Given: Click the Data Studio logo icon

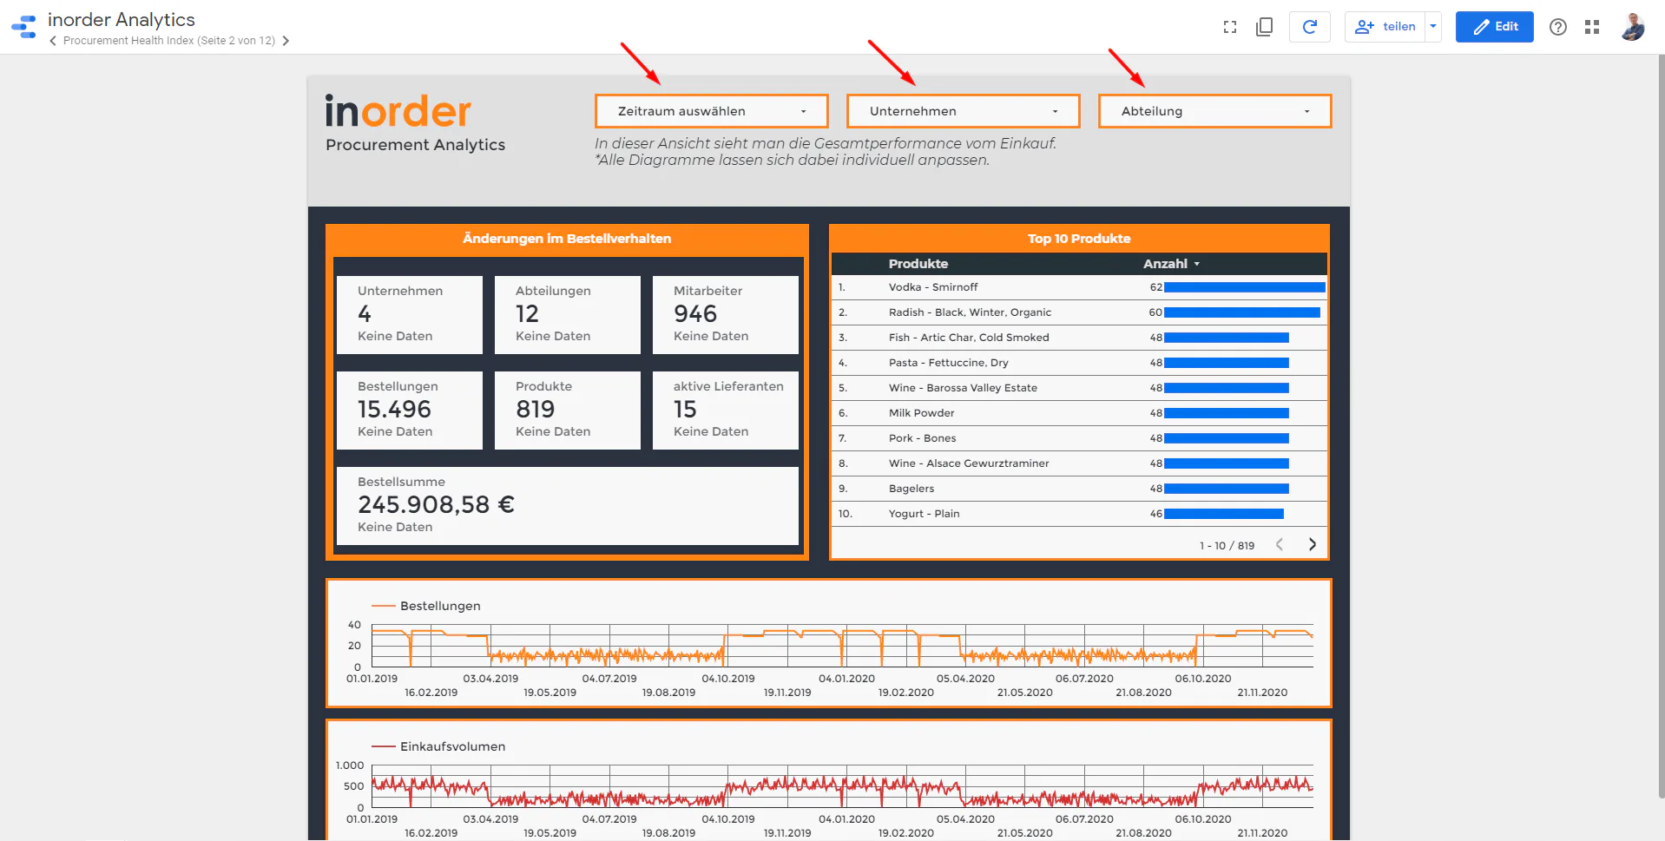Looking at the screenshot, I should [24, 27].
